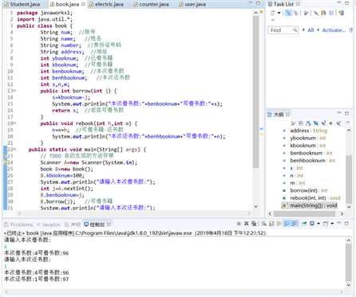This screenshot has height=297, width=356.
Task: Toggle Scheduled view icon in Task List
Action: (295, 13)
